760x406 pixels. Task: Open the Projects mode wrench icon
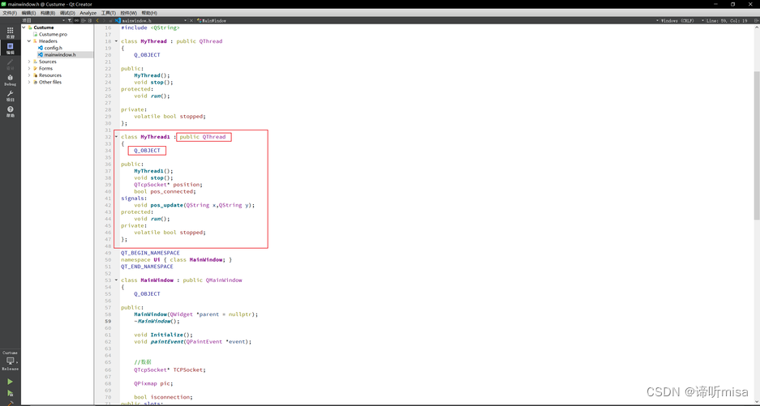click(10, 96)
